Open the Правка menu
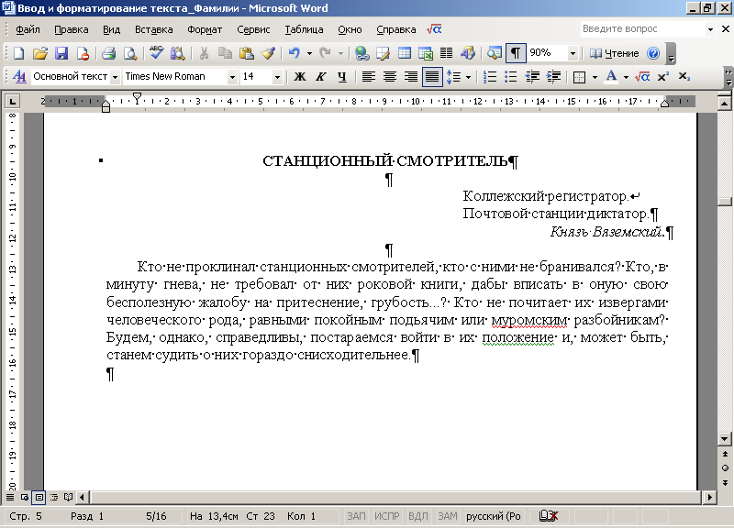 coord(72,29)
